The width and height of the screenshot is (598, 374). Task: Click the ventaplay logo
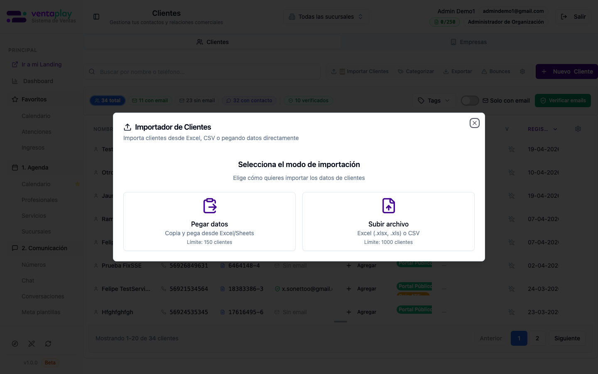click(42, 17)
